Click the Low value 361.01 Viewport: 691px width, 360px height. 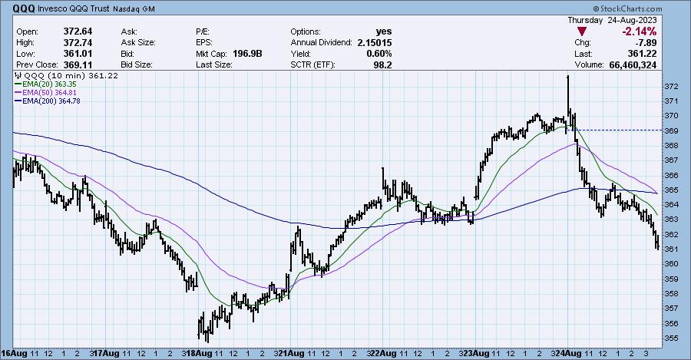pos(78,54)
